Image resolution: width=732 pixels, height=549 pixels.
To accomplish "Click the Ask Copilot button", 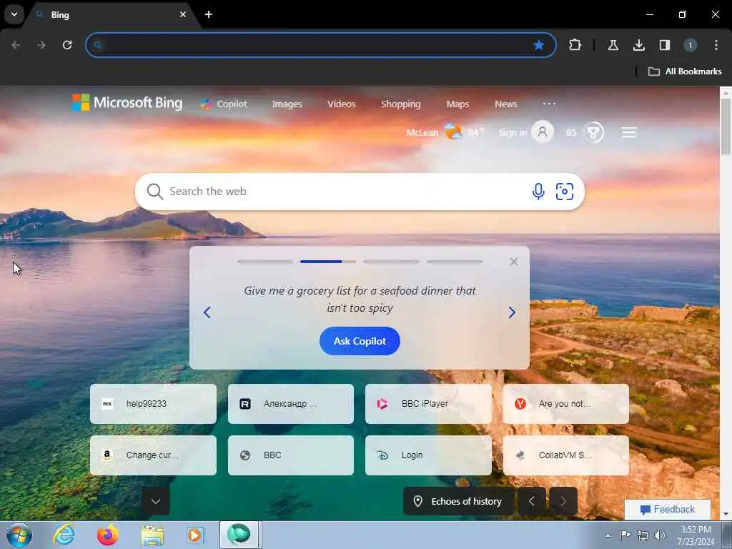I will 360,341.
